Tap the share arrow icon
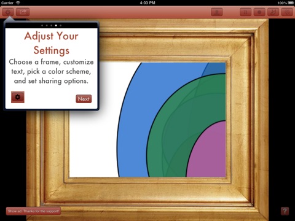The height and width of the screenshot is (221, 295). (23, 12)
